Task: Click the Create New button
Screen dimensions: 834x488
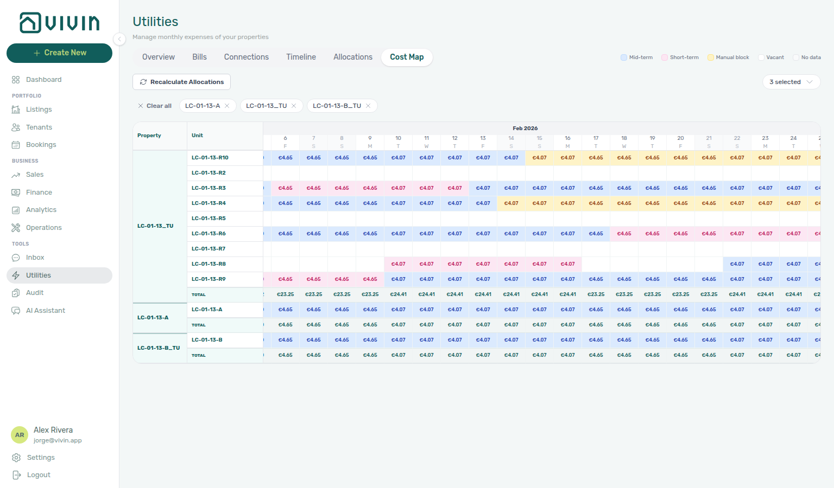Action: tap(59, 53)
